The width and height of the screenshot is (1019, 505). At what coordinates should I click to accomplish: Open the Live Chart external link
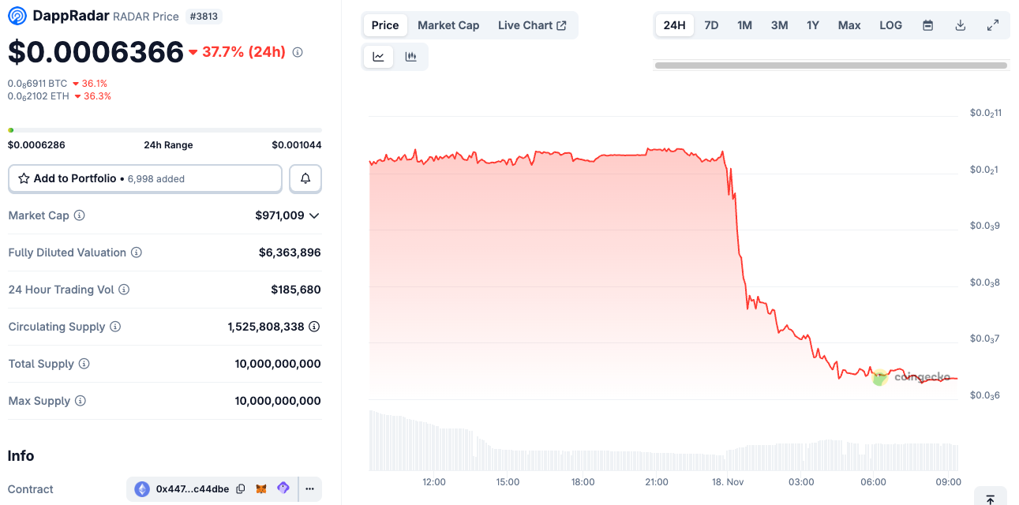tap(533, 24)
